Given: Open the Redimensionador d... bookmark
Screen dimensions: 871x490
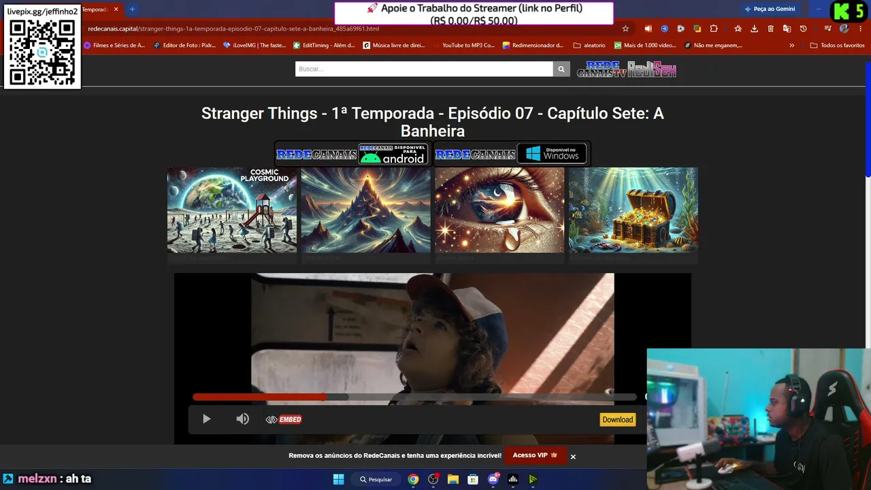Looking at the screenshot, I should tap(533, 46).
